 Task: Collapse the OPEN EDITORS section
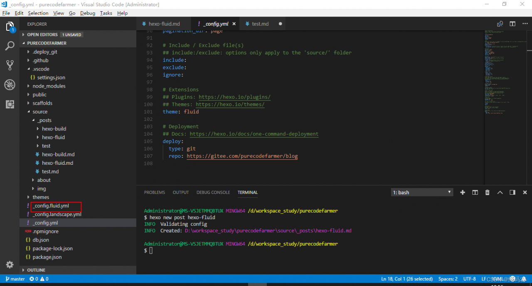(x=78, y=34)
